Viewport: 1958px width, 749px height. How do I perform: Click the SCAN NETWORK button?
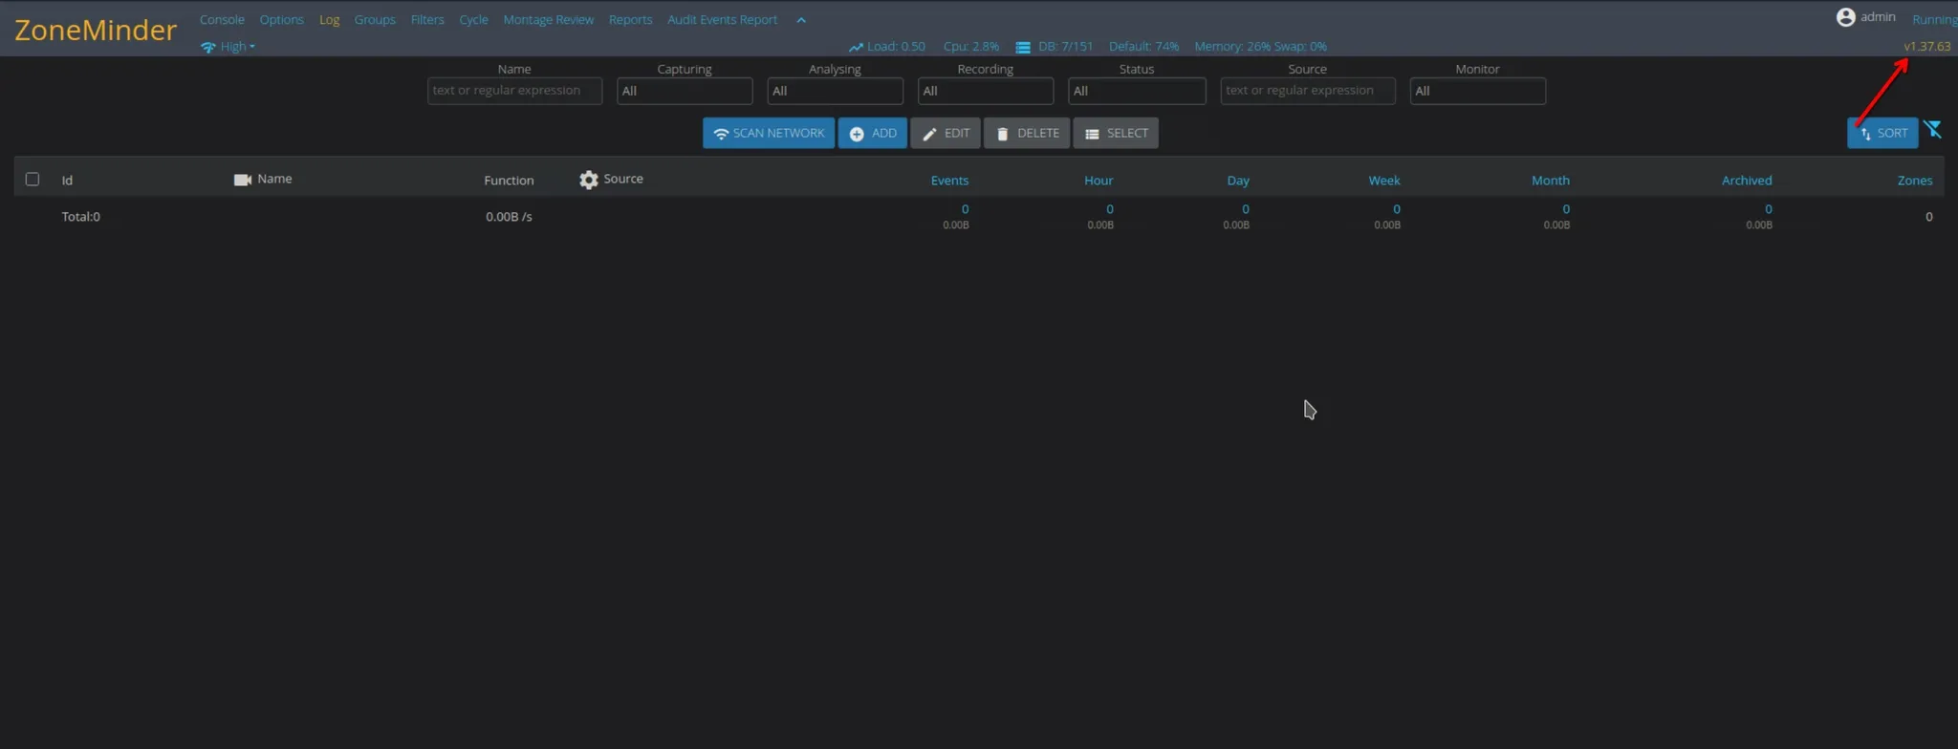tap(769, 133)
